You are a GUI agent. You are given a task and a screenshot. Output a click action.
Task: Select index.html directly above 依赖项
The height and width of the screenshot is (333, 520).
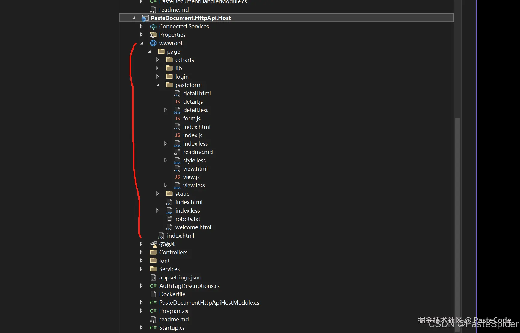tap(181, 236)
